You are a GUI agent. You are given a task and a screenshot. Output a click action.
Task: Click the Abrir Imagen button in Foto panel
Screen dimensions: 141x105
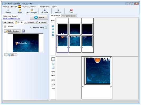[12, 31]
